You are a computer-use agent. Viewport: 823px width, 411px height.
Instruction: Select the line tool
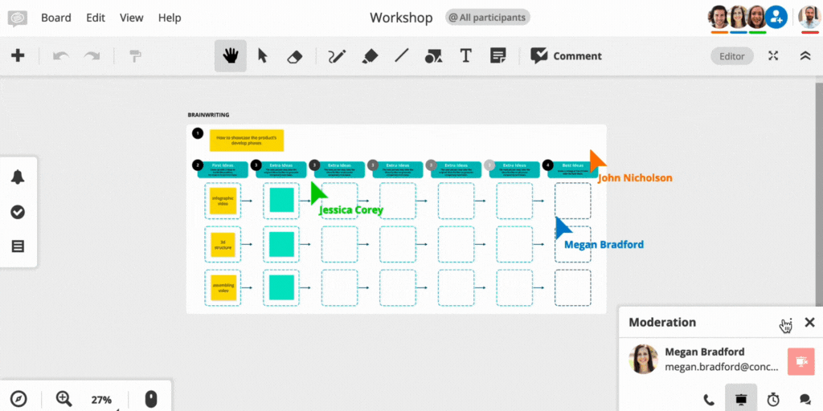click(402, 56)
